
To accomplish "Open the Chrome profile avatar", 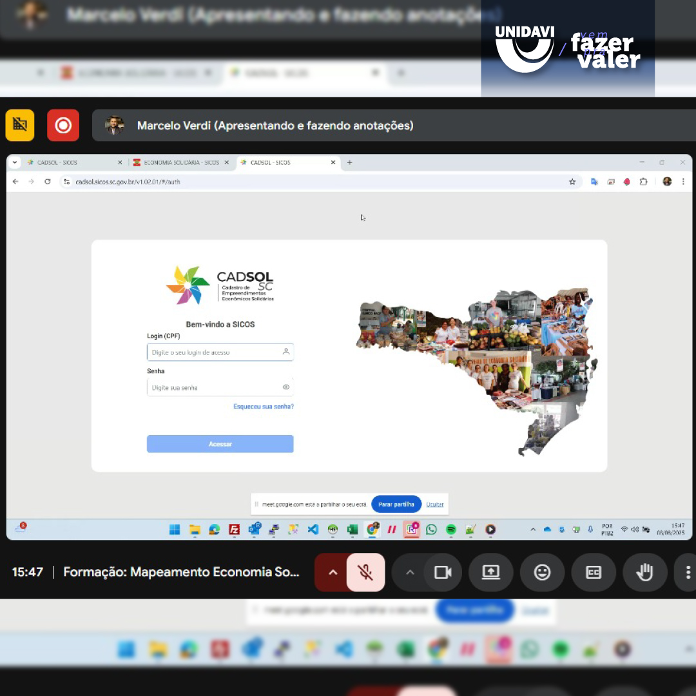I will coord(667,182).
